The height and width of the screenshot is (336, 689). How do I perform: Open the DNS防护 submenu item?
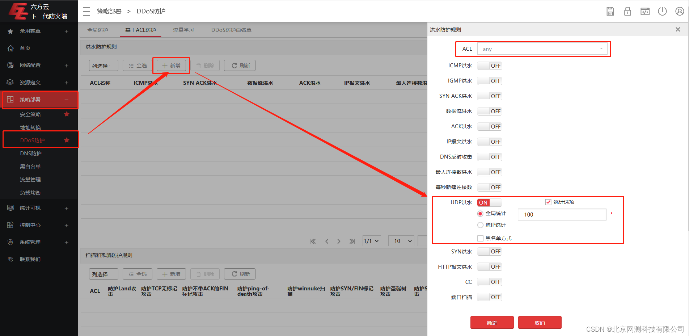pyautogui.click(x=31, y=154)
